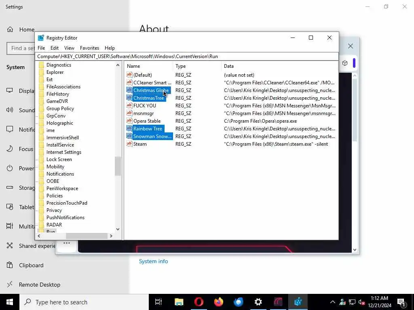Viewport: 414px width, 310px height.
Task: Click the taskbar search box
Action: (x=84, y=302)
